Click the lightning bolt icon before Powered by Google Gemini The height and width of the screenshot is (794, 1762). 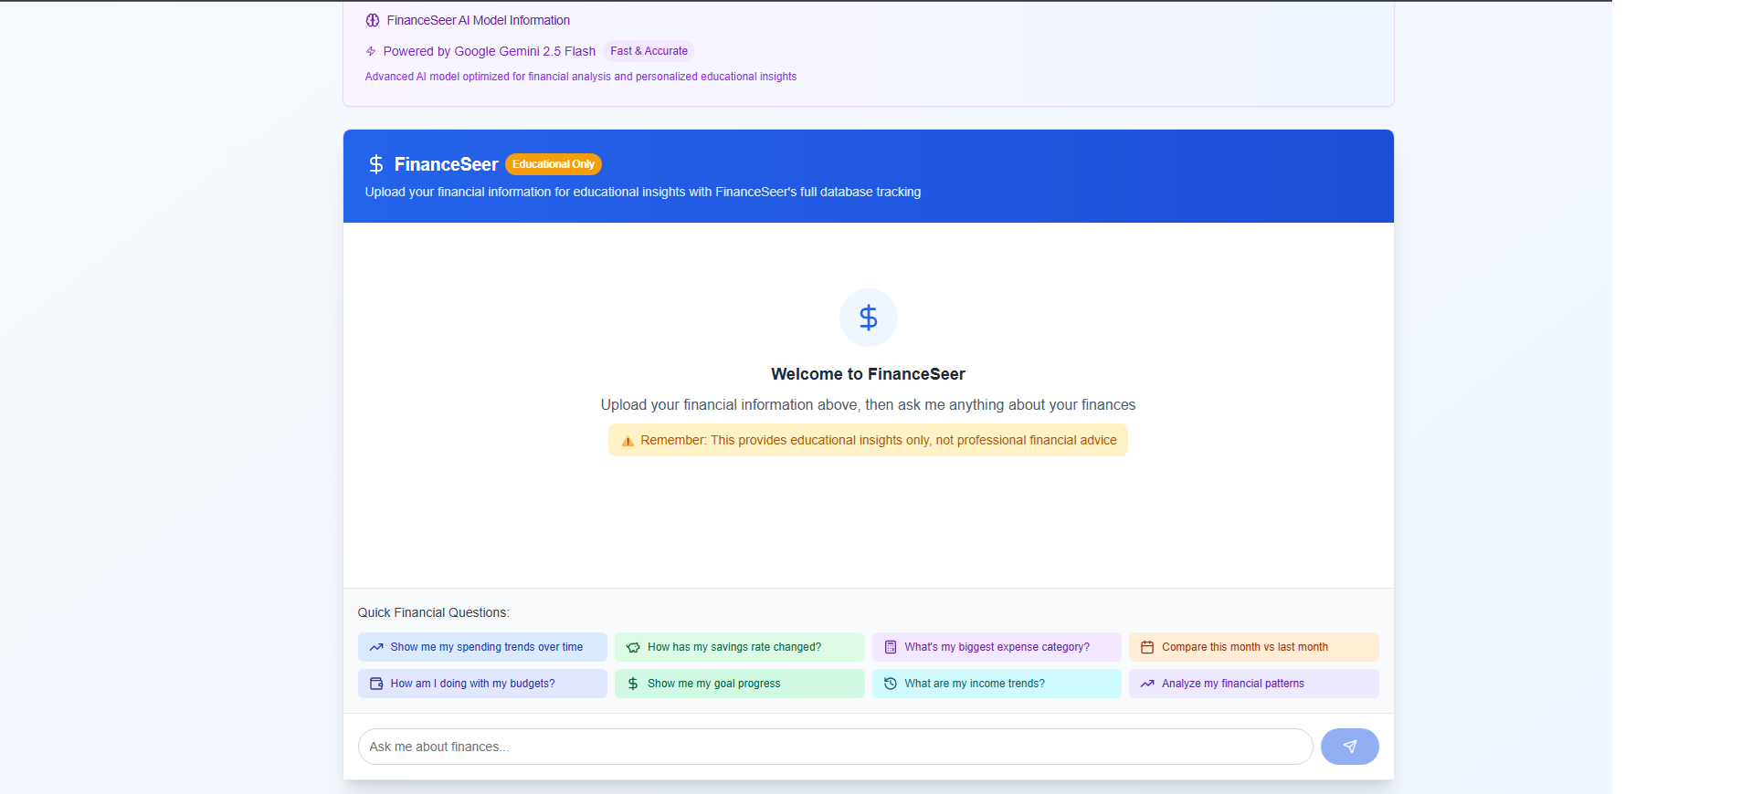click(371, 51)
